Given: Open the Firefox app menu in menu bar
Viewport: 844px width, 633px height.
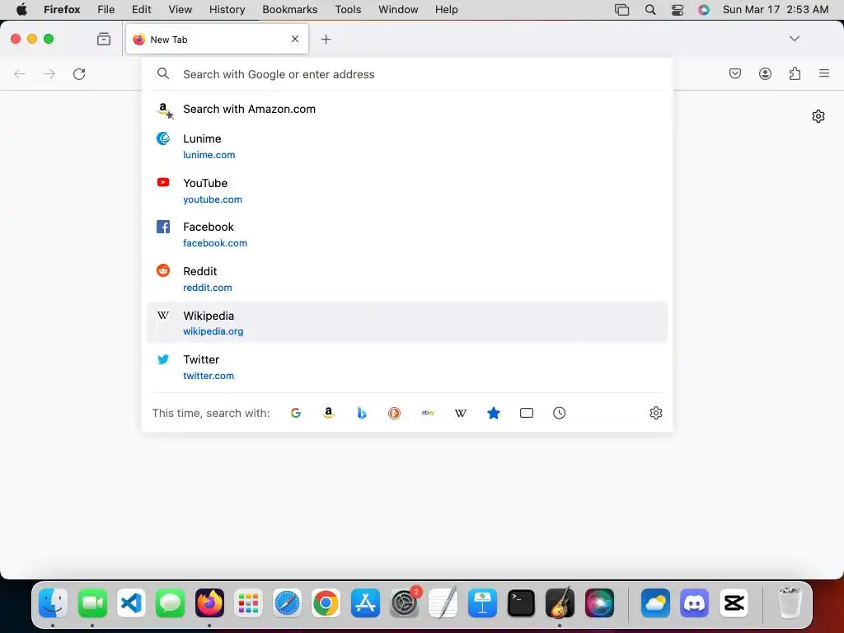Looking at the screenshot, I should [x=62, y=10].
